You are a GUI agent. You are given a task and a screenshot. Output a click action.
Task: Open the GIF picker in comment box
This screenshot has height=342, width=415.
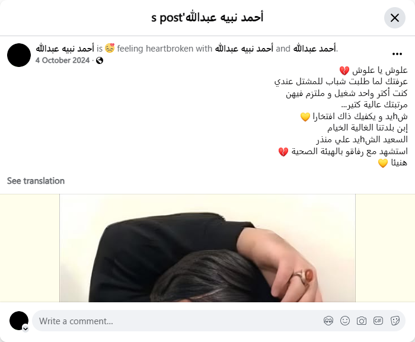(378, 321)
